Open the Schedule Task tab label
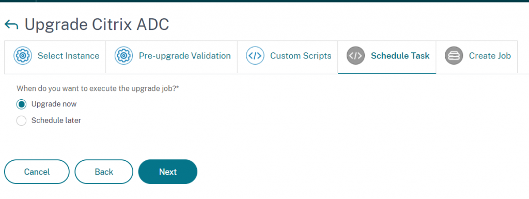This screenshot has width=529, height=199. (400, 56)
